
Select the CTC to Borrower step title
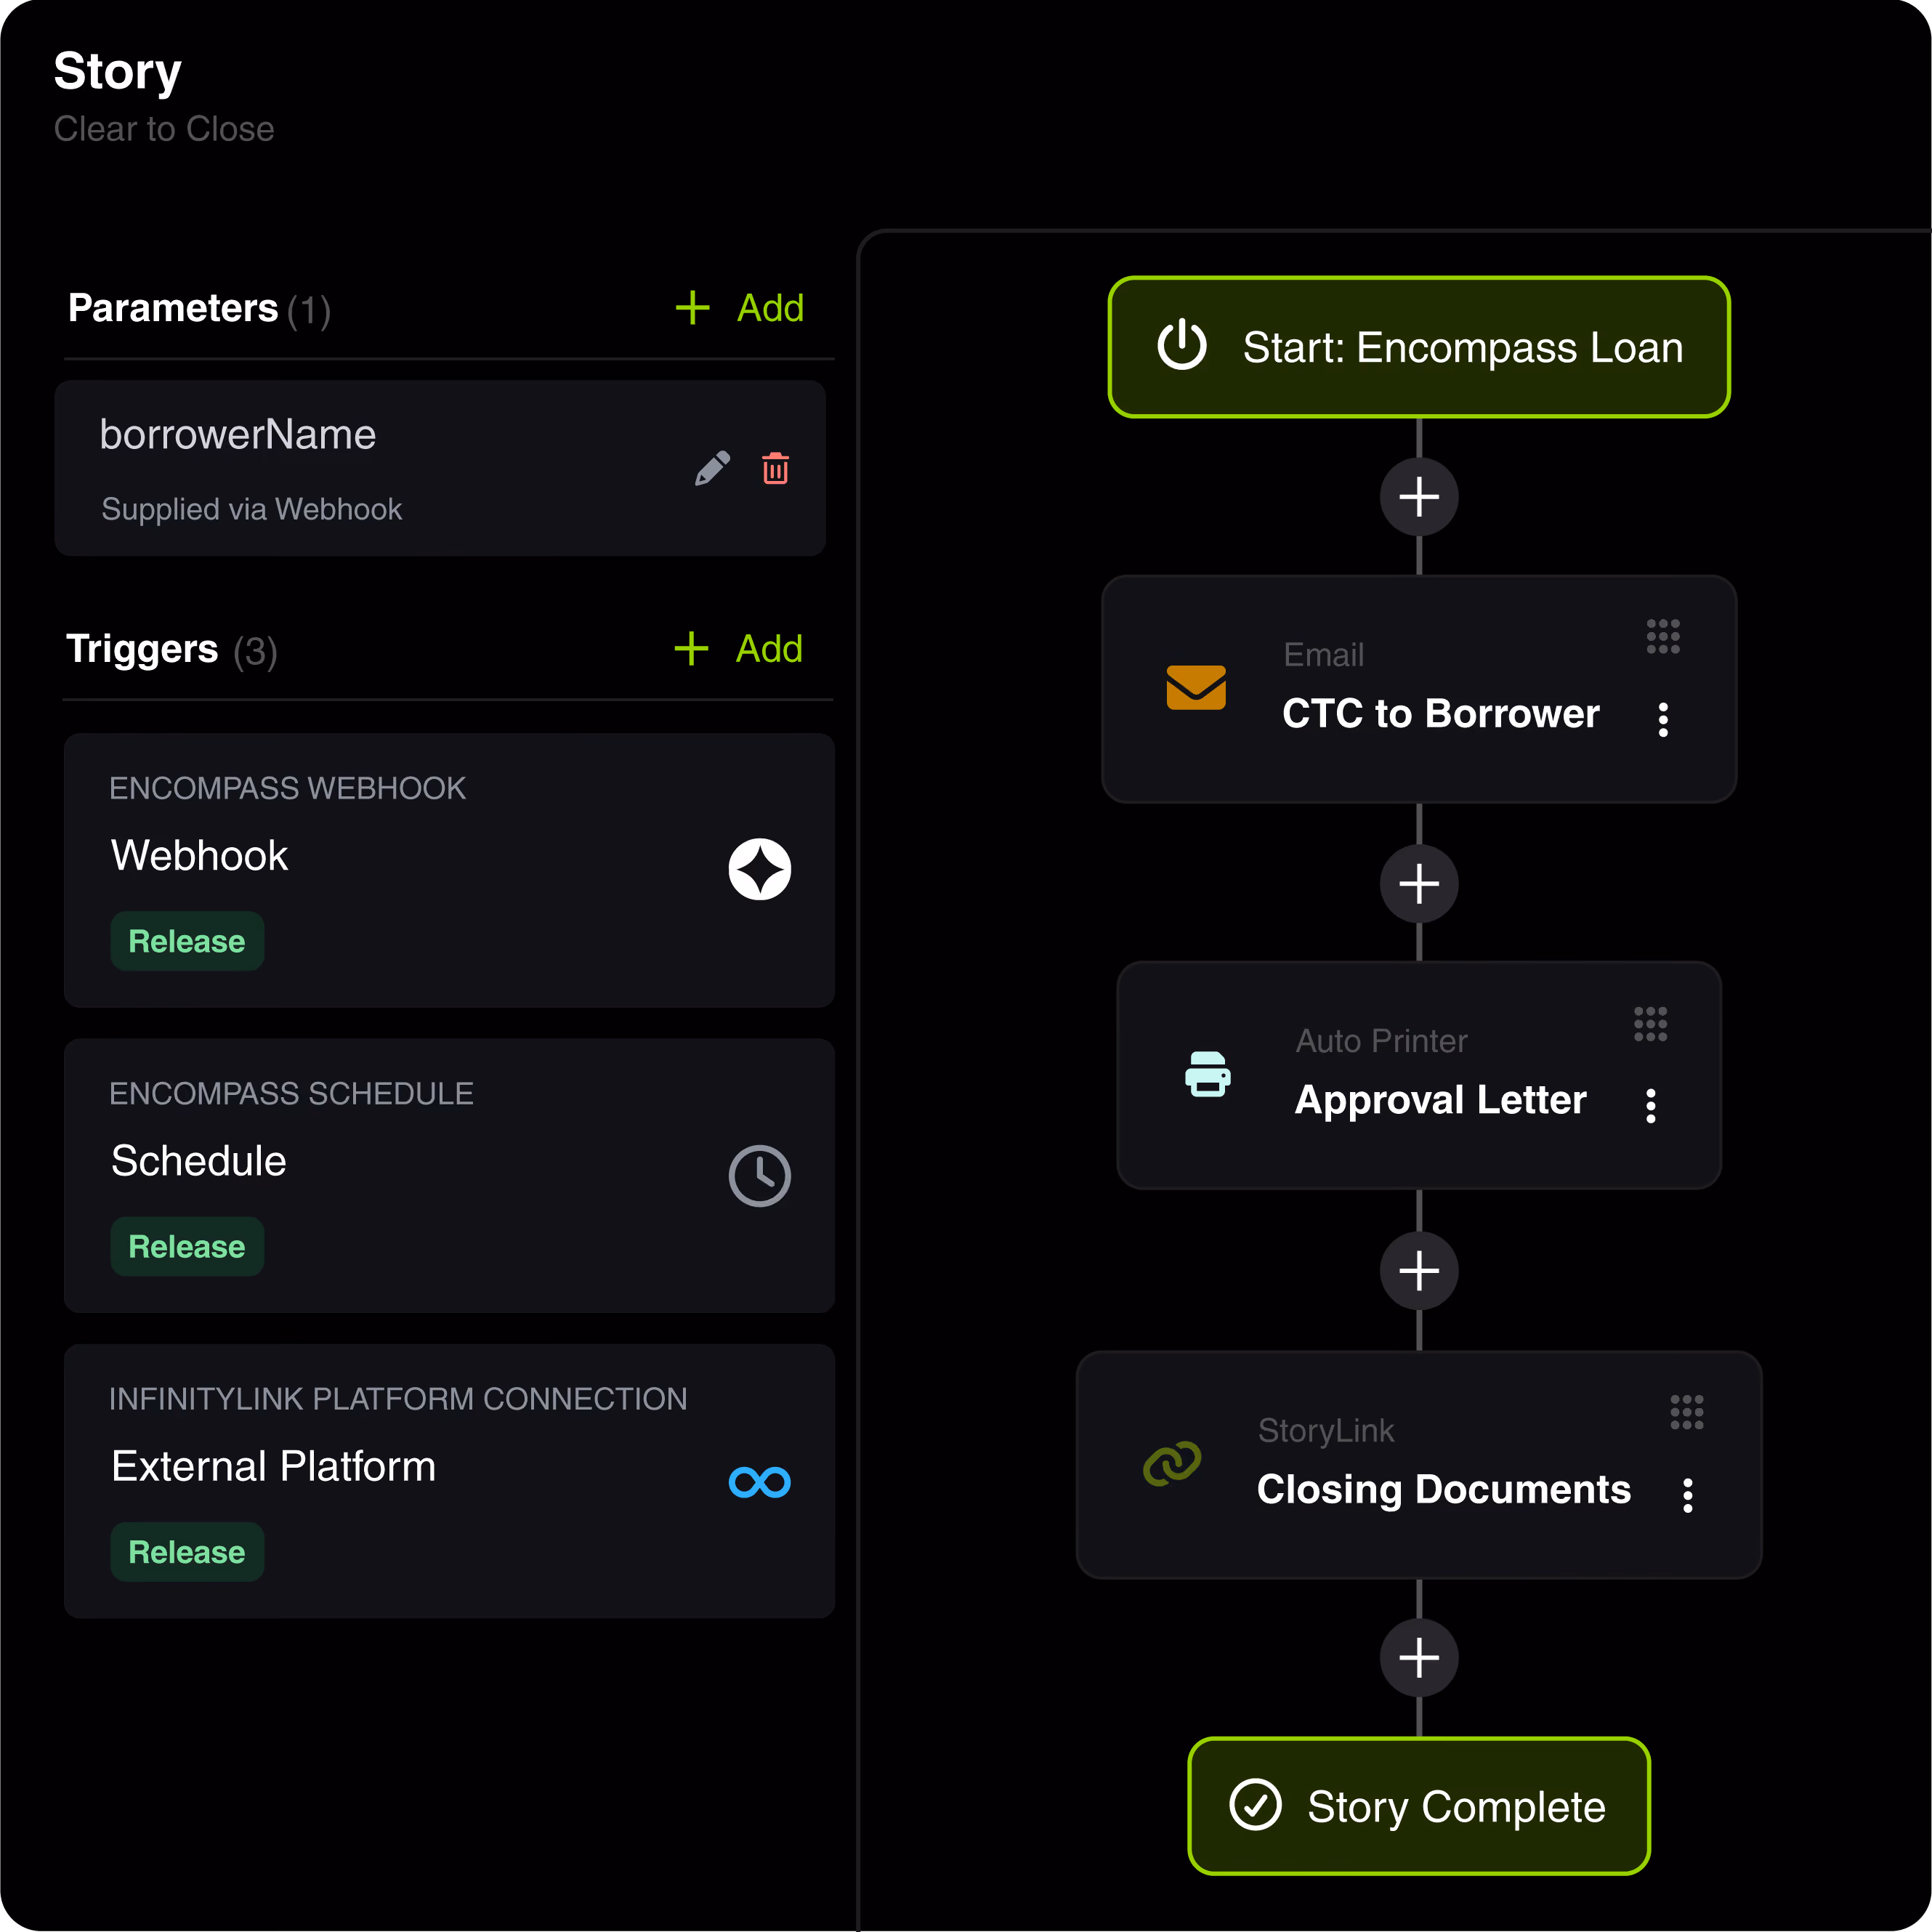click(1441, 714)
